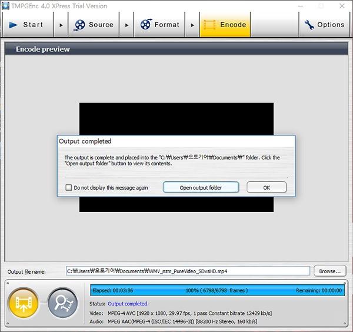Confirm the Output completed dialog with OK

coord(267,187)
